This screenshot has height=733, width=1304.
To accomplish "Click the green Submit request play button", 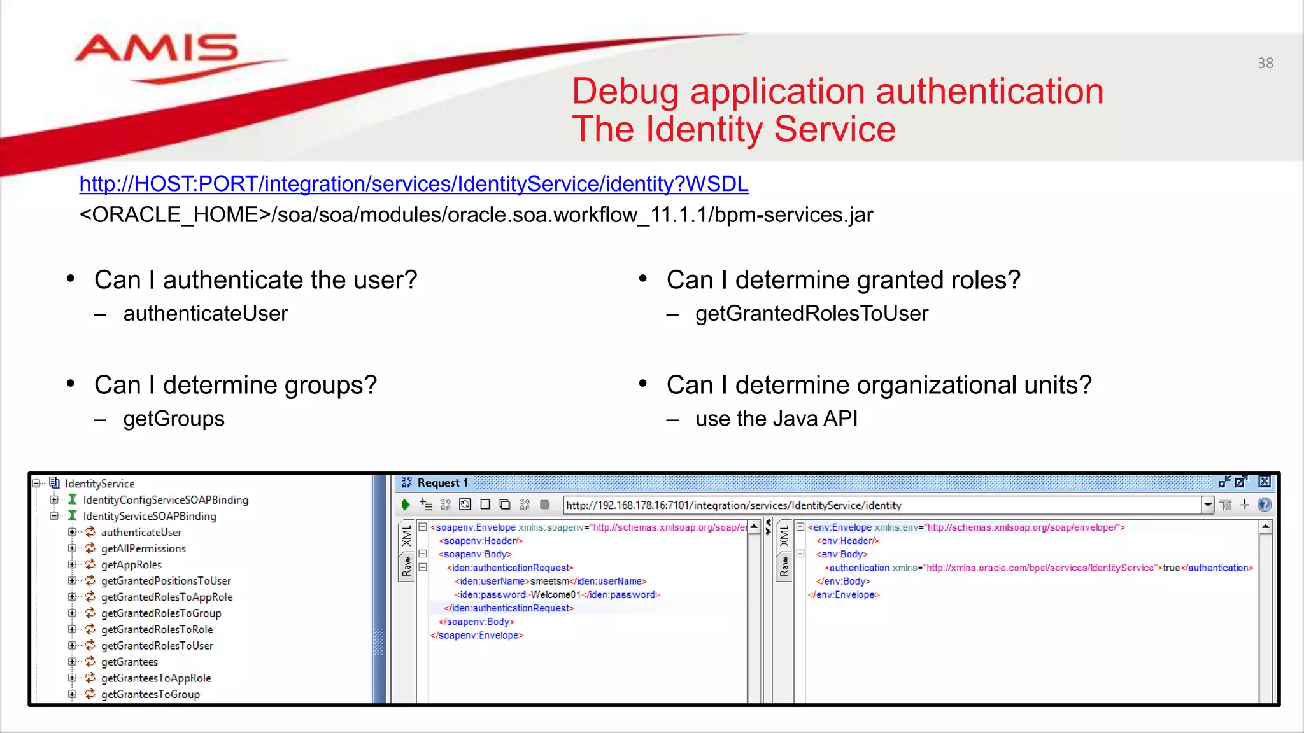I will (406, 505).
